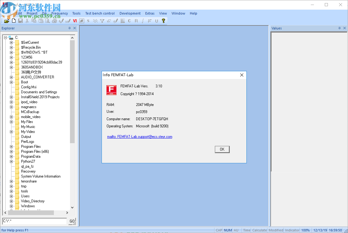Expand the Users folder
The image size is (348, 233).
point(11,196)
